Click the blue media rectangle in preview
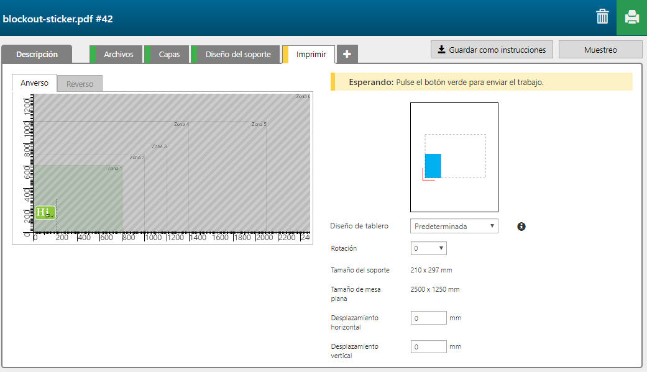Viewport: 647px width, 373px height. pos(433,166)
